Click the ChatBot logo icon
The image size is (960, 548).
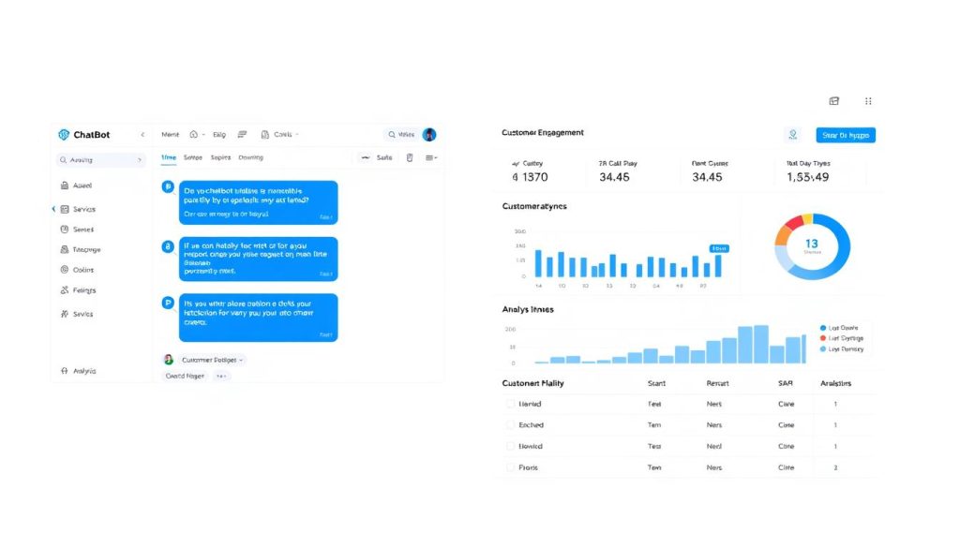[65, 134]
